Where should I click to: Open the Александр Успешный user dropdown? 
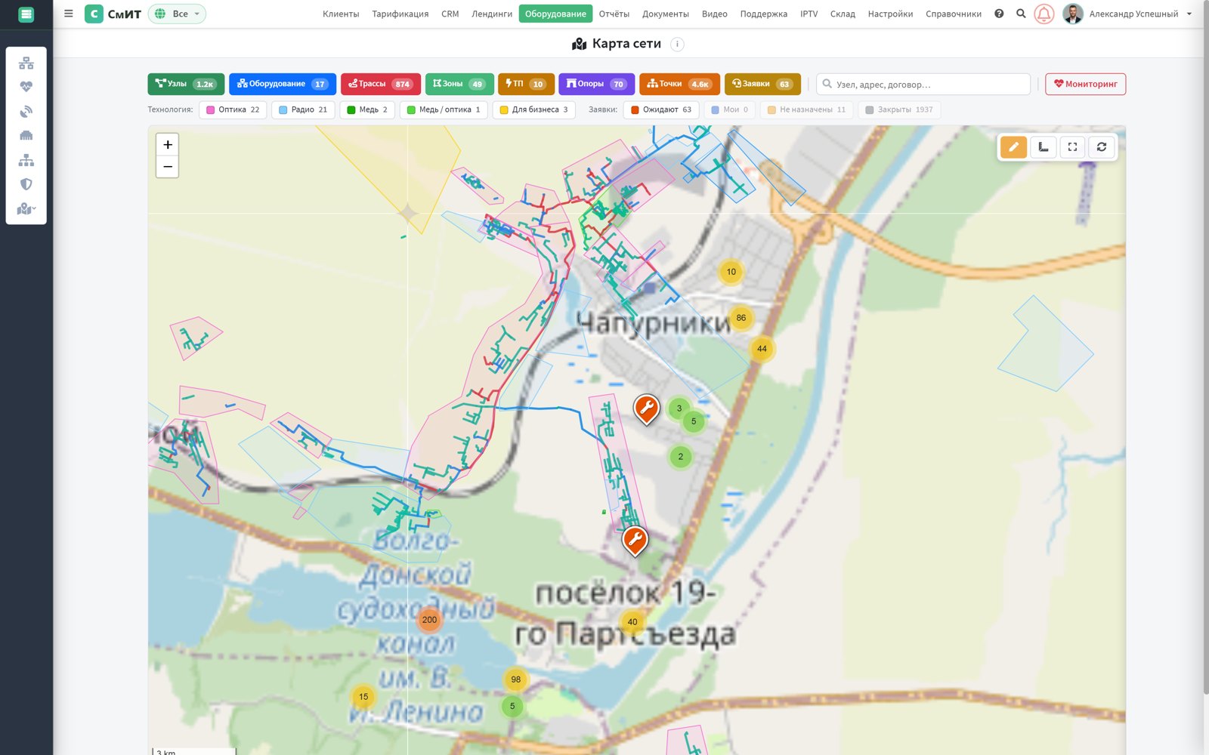click(1140, 14)
